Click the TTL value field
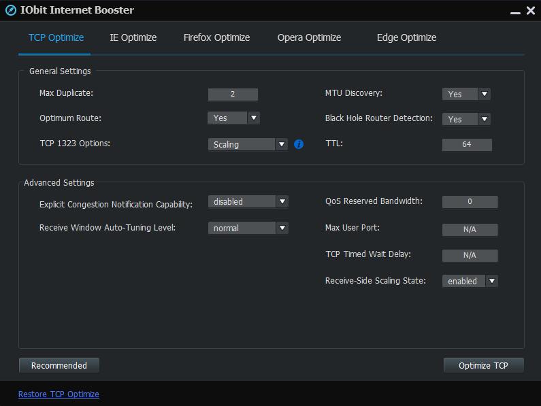 (467, 145)
